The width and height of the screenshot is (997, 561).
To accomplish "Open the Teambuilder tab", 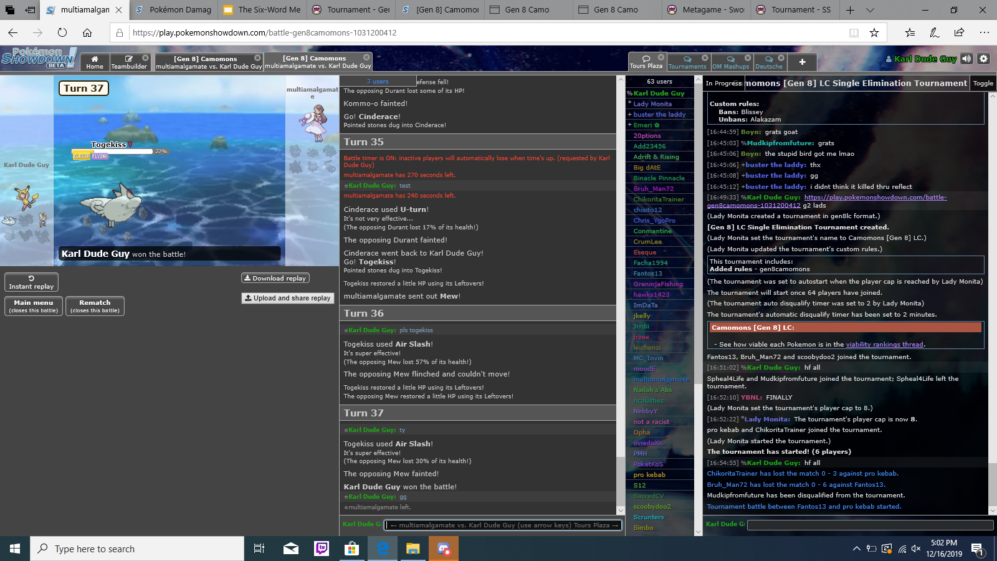I will pyautogui.click(x=129, y=62).
